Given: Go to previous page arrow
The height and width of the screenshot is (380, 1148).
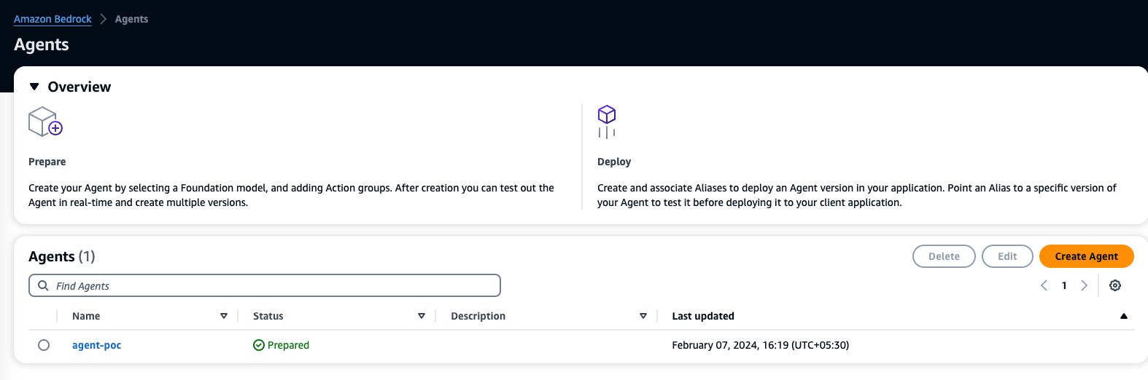Looking at the screenshot, I should pyautogui.click(x=1044, y=285).
